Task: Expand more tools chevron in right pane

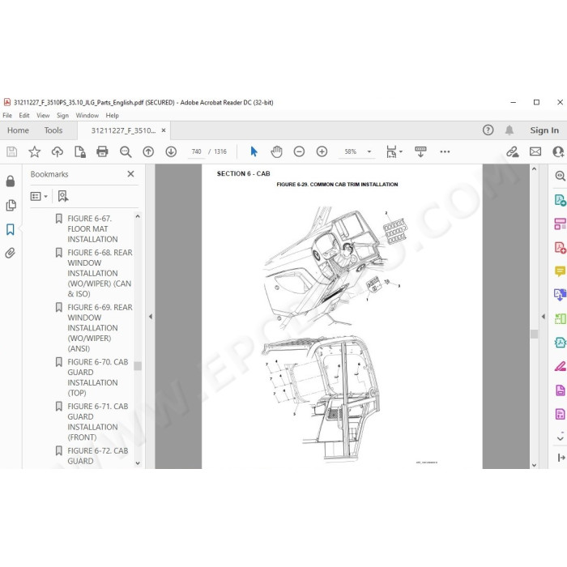Action: 561,438
